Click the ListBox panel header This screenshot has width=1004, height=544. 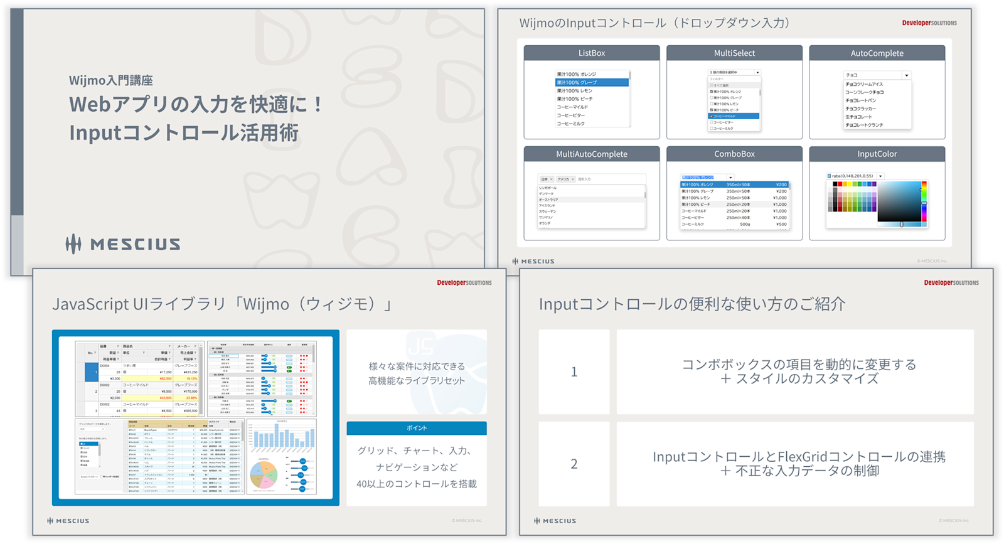click(x=592, y=53)
